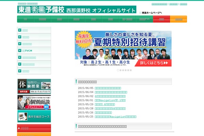This screenshot has height=136, width=204.
Task: Click the 東進衛星予備校 西那須野校 site logo banner
Action: click(x=77, y=10)
